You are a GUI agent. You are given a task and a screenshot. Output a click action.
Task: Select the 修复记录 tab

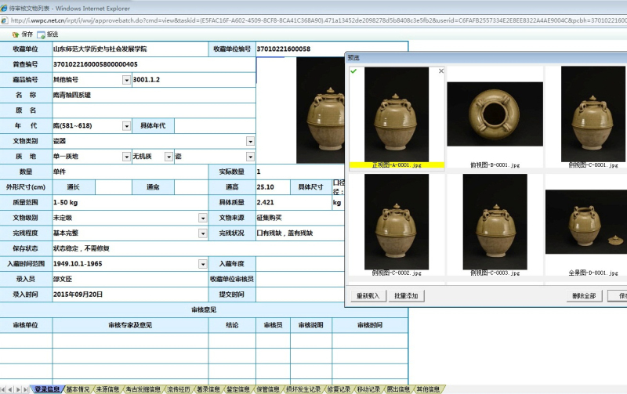[337, 389]
